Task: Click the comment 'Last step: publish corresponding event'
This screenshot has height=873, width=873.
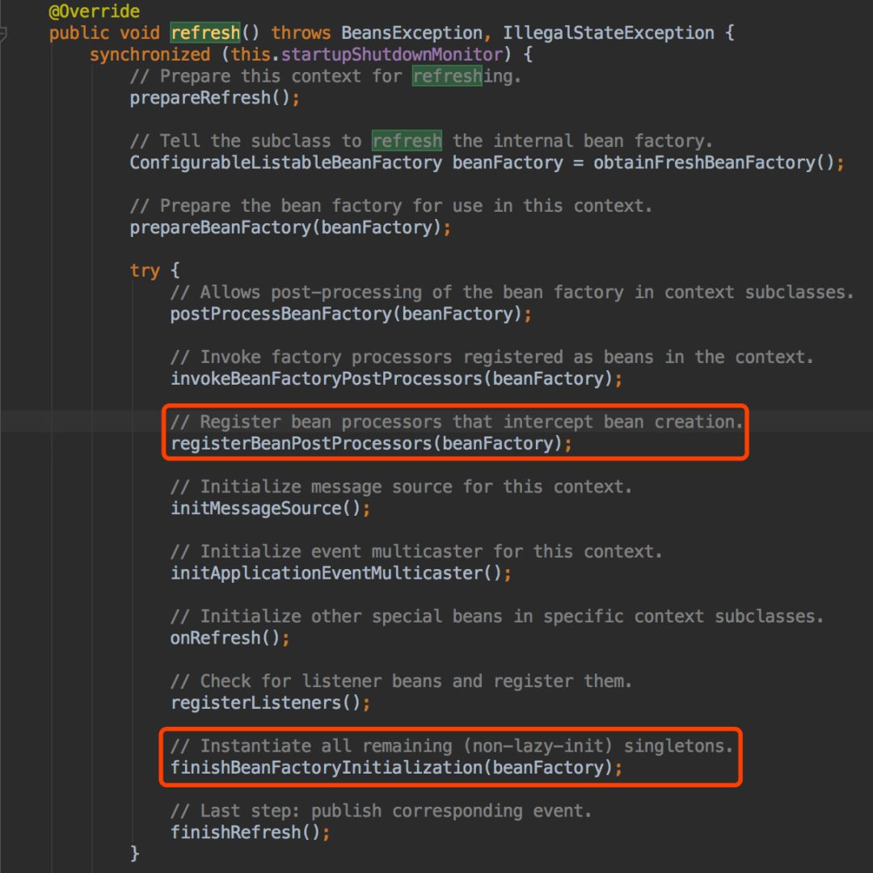Action: (382, 811)
